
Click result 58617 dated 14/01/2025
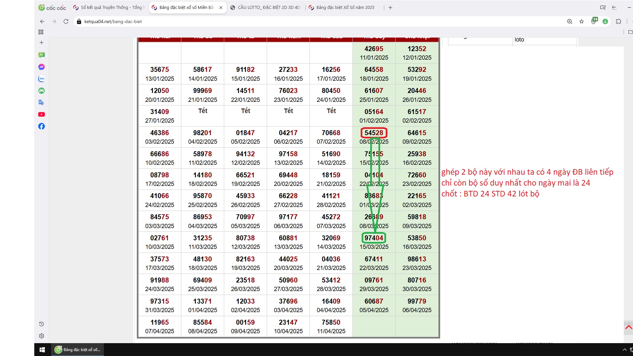[x=202, y=70]
